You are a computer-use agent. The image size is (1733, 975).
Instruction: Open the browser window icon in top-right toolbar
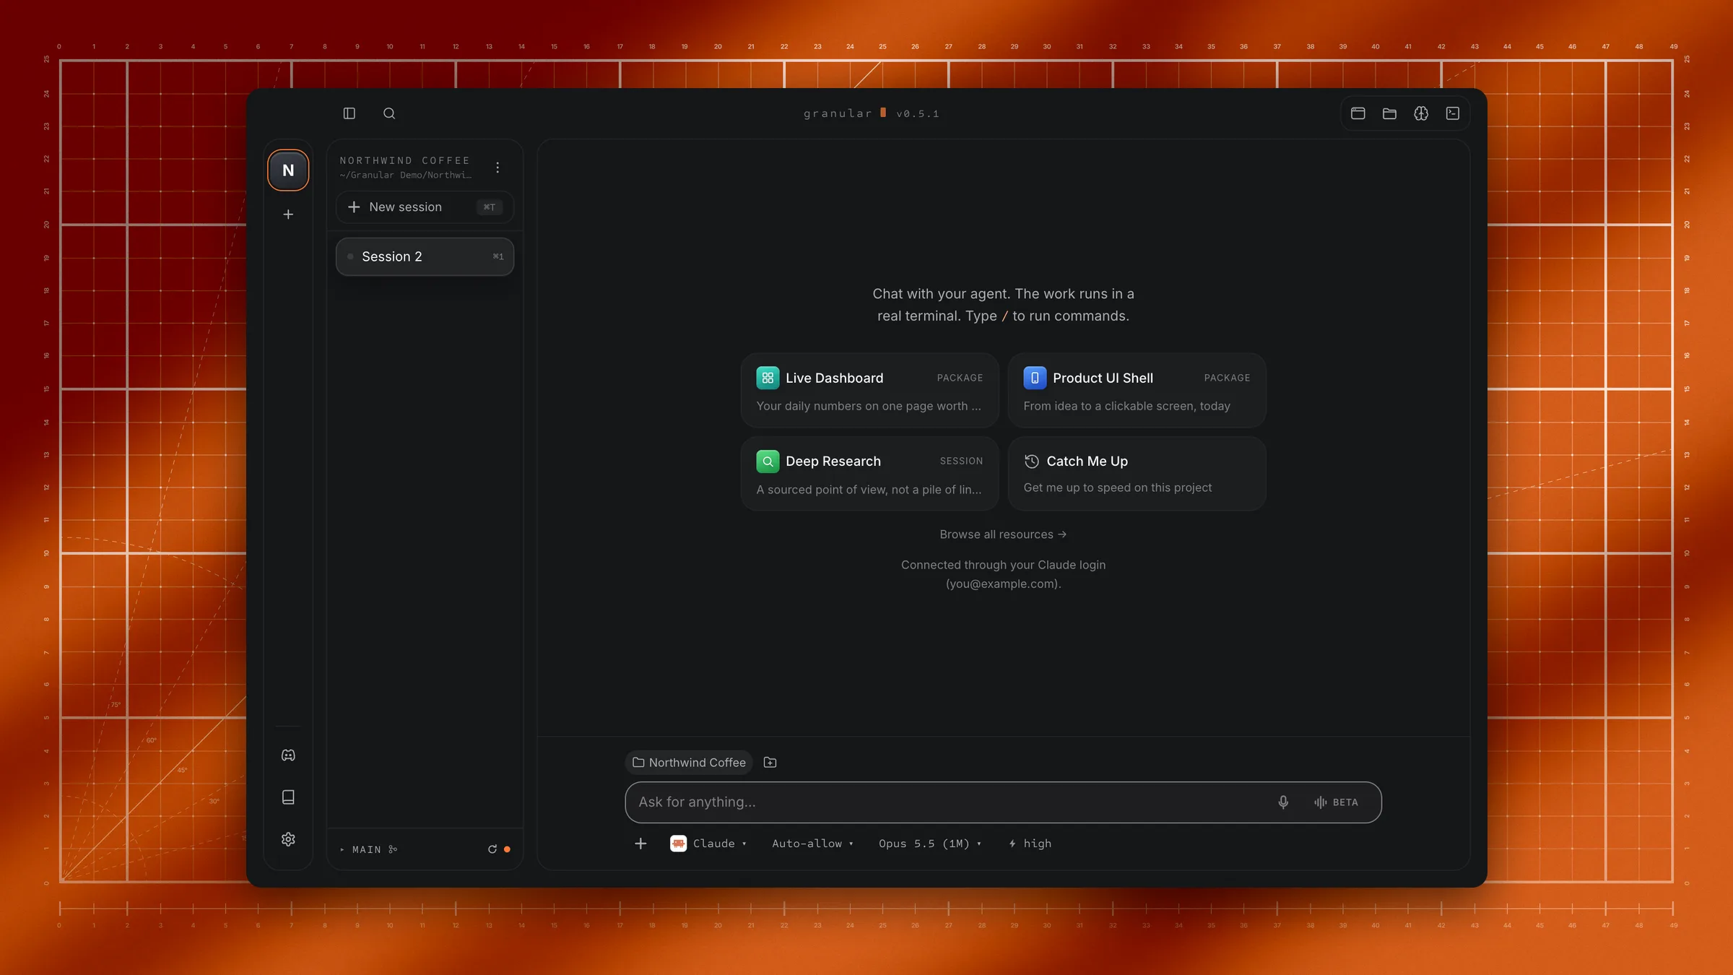1358,113
